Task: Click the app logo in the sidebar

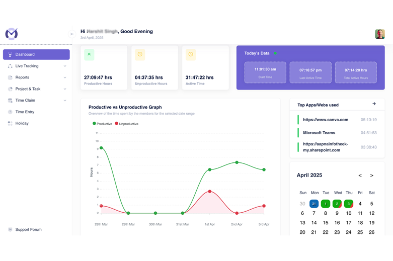Action: pos(11,34)
